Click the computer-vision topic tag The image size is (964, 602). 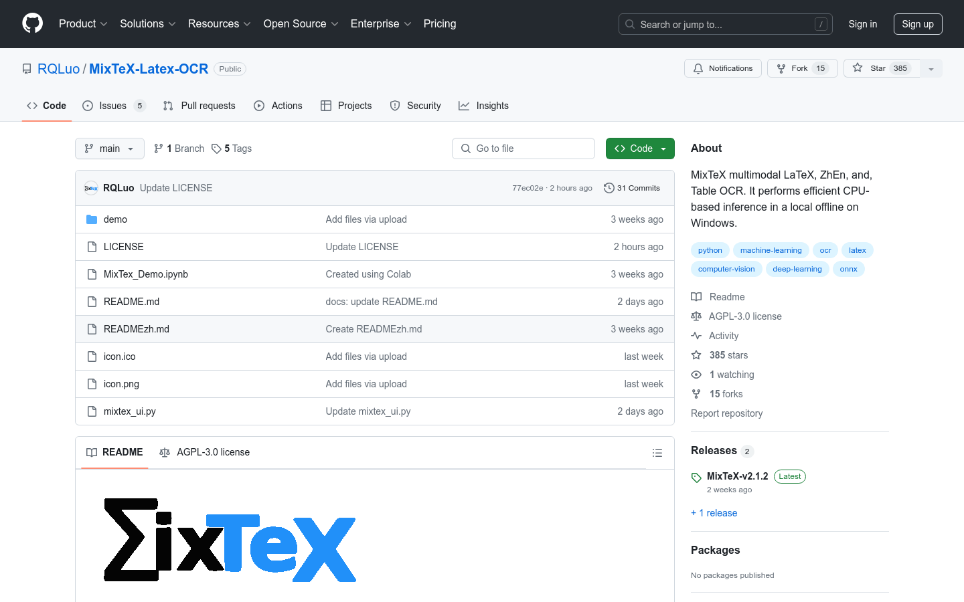[726, 269]
